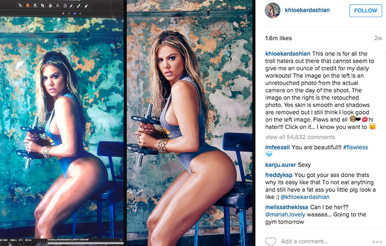This screenshot has height=246, width=386.
Task: Open khloekardashian profile from header username
Action: pyautogui.click(x=307, y=10)
